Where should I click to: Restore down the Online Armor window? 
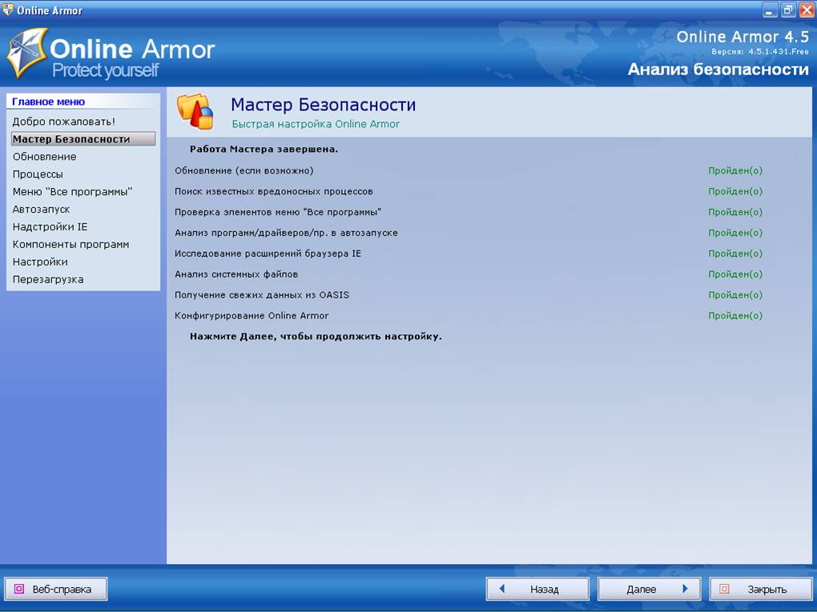pyautogui.click(x=788, y=10)
